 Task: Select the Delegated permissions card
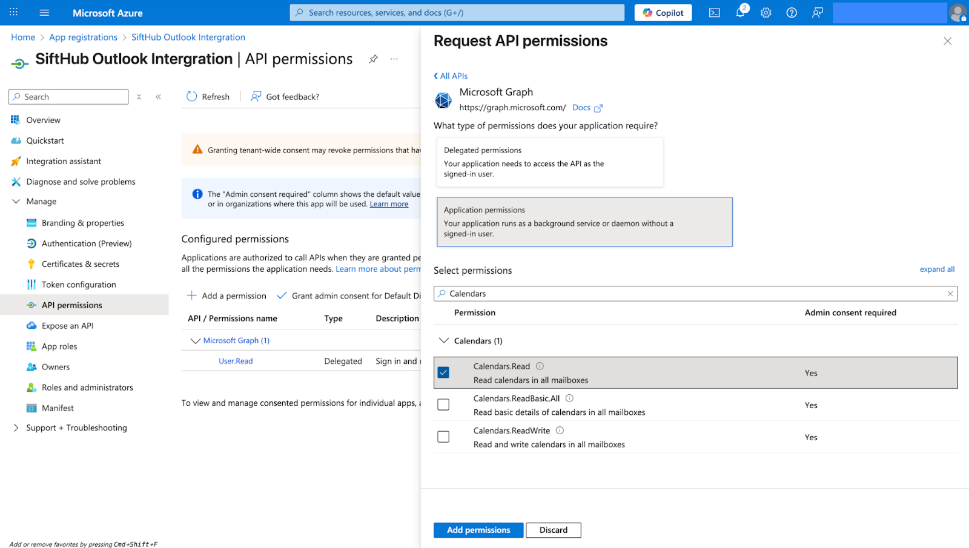pyautogui.click(x=549, y=162)
